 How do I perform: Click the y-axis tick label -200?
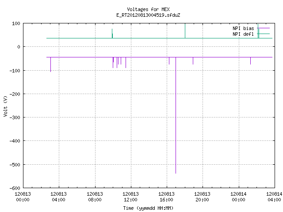click(x=15, y=94)
